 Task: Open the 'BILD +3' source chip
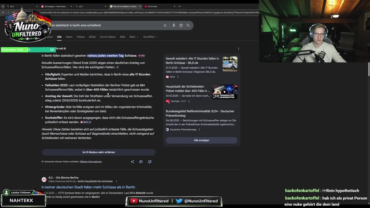(x=86, y=122)
